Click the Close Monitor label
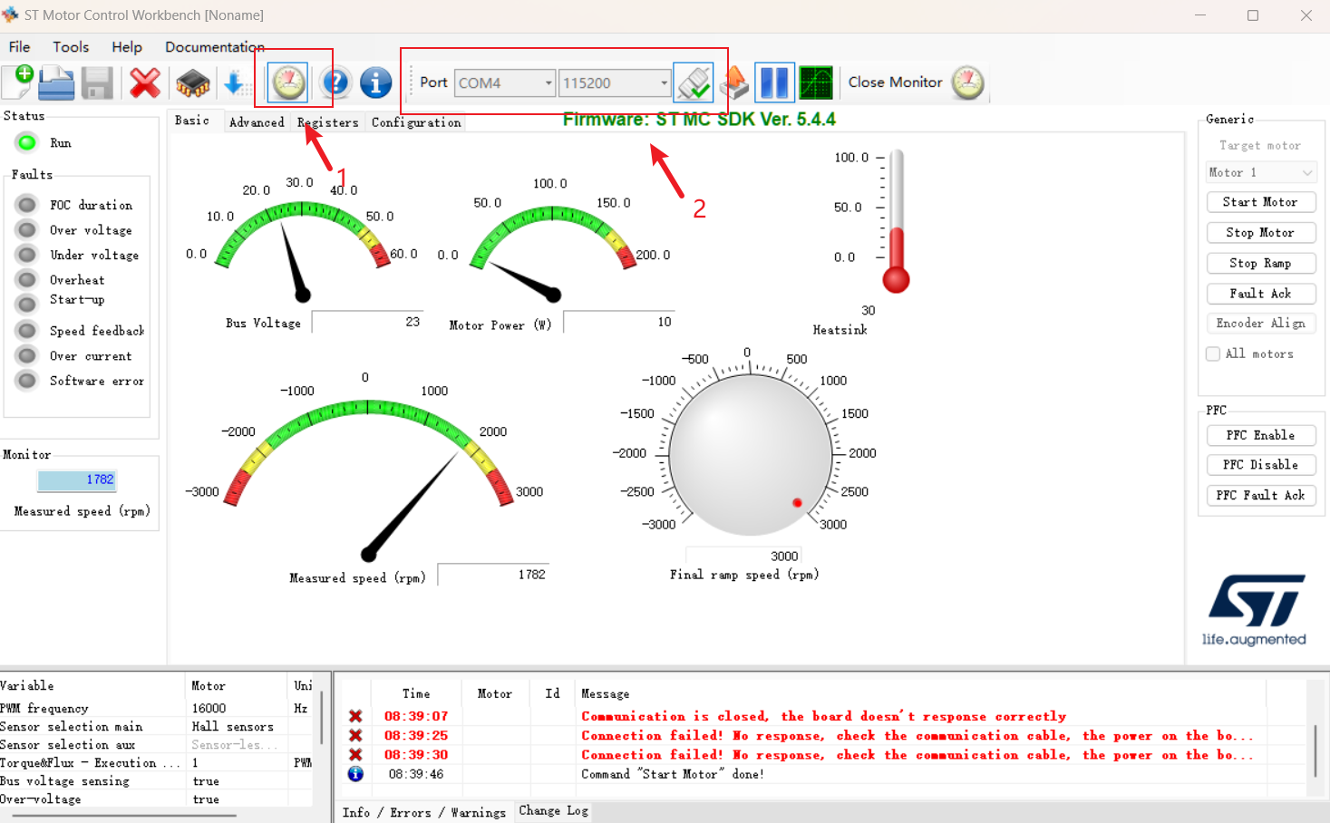1330x823 pixels. pos(895,82)
